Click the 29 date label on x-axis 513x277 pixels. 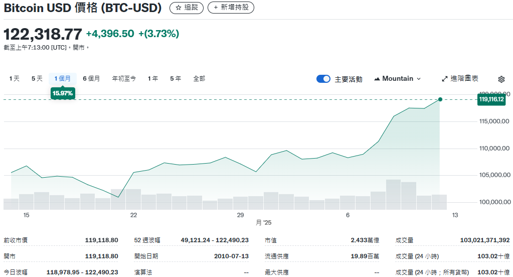click(x=241, y=215)
